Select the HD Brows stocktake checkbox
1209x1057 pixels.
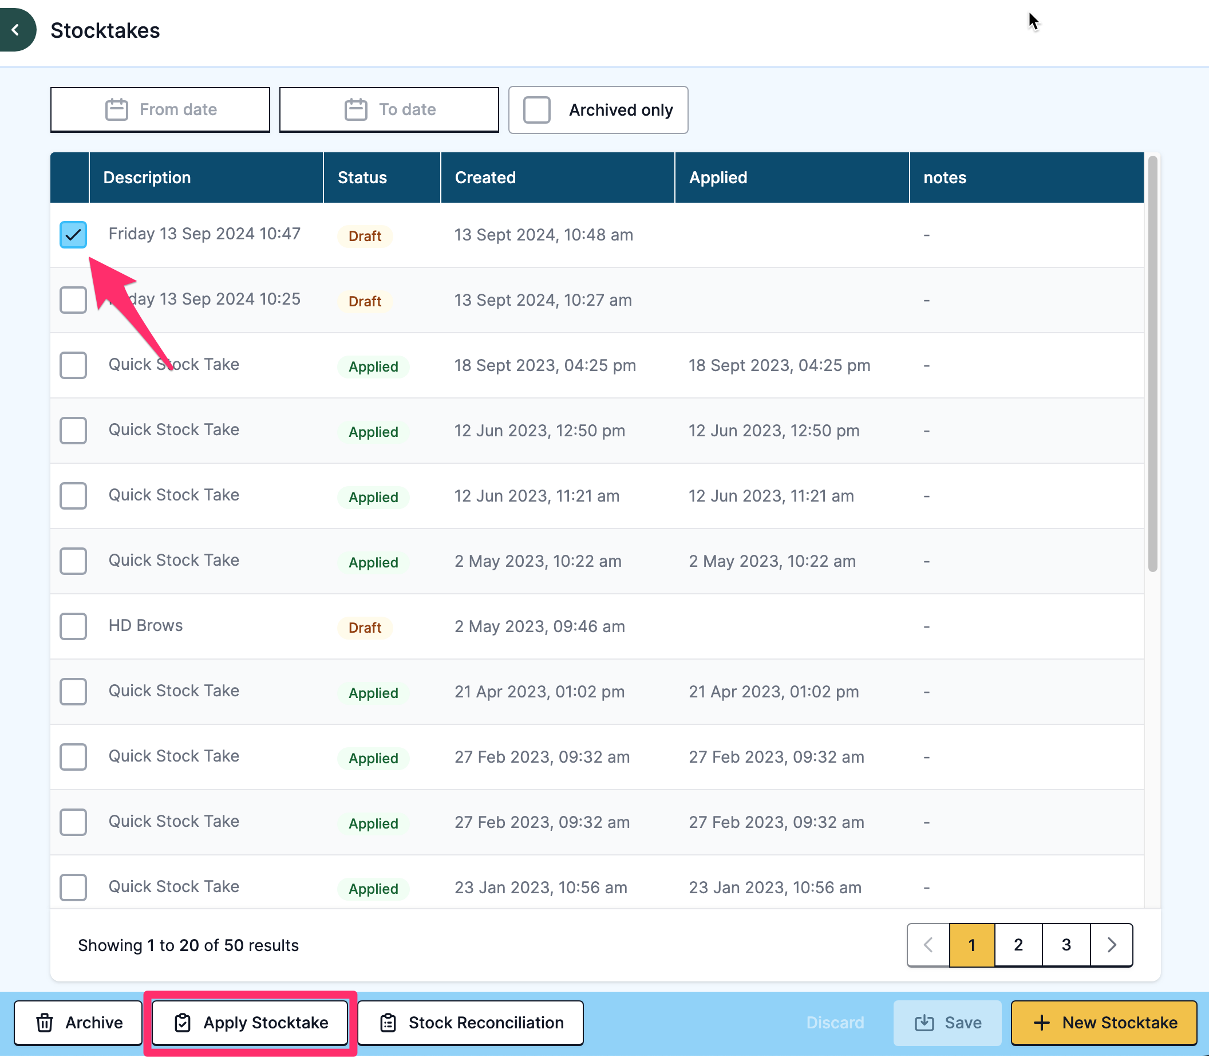[x=73, y=626]
